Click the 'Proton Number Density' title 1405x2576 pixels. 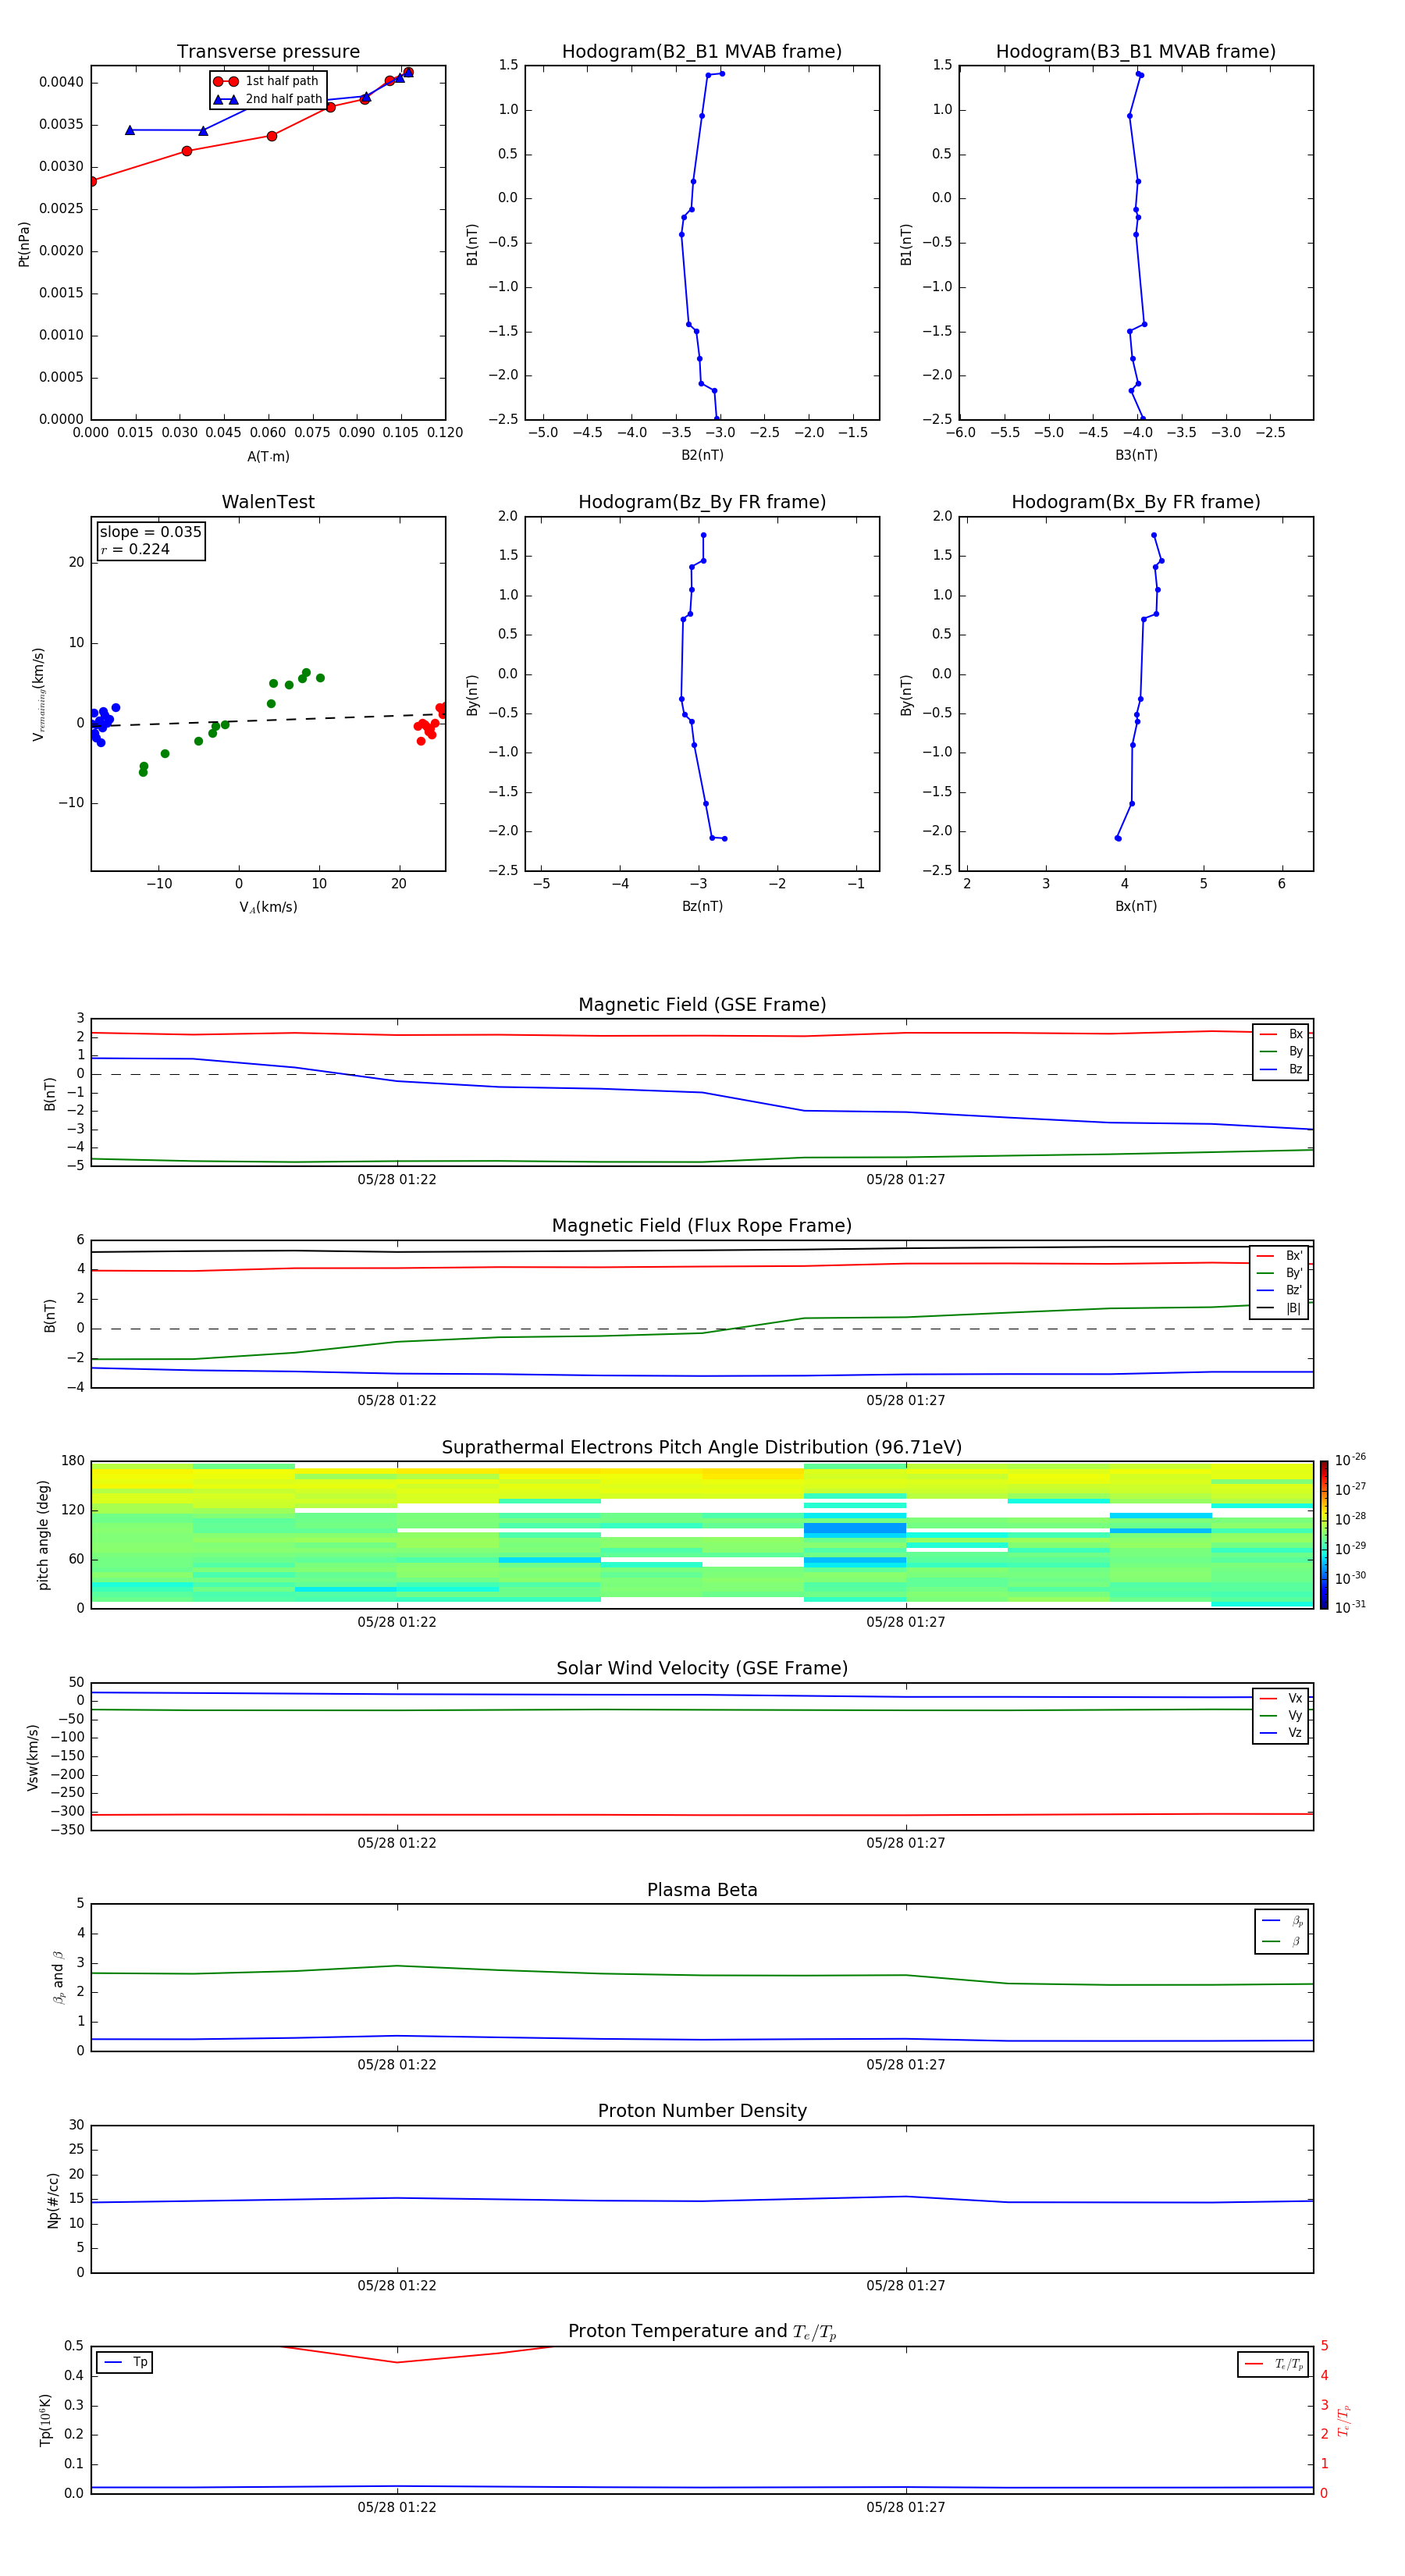tap(701, 2111)
